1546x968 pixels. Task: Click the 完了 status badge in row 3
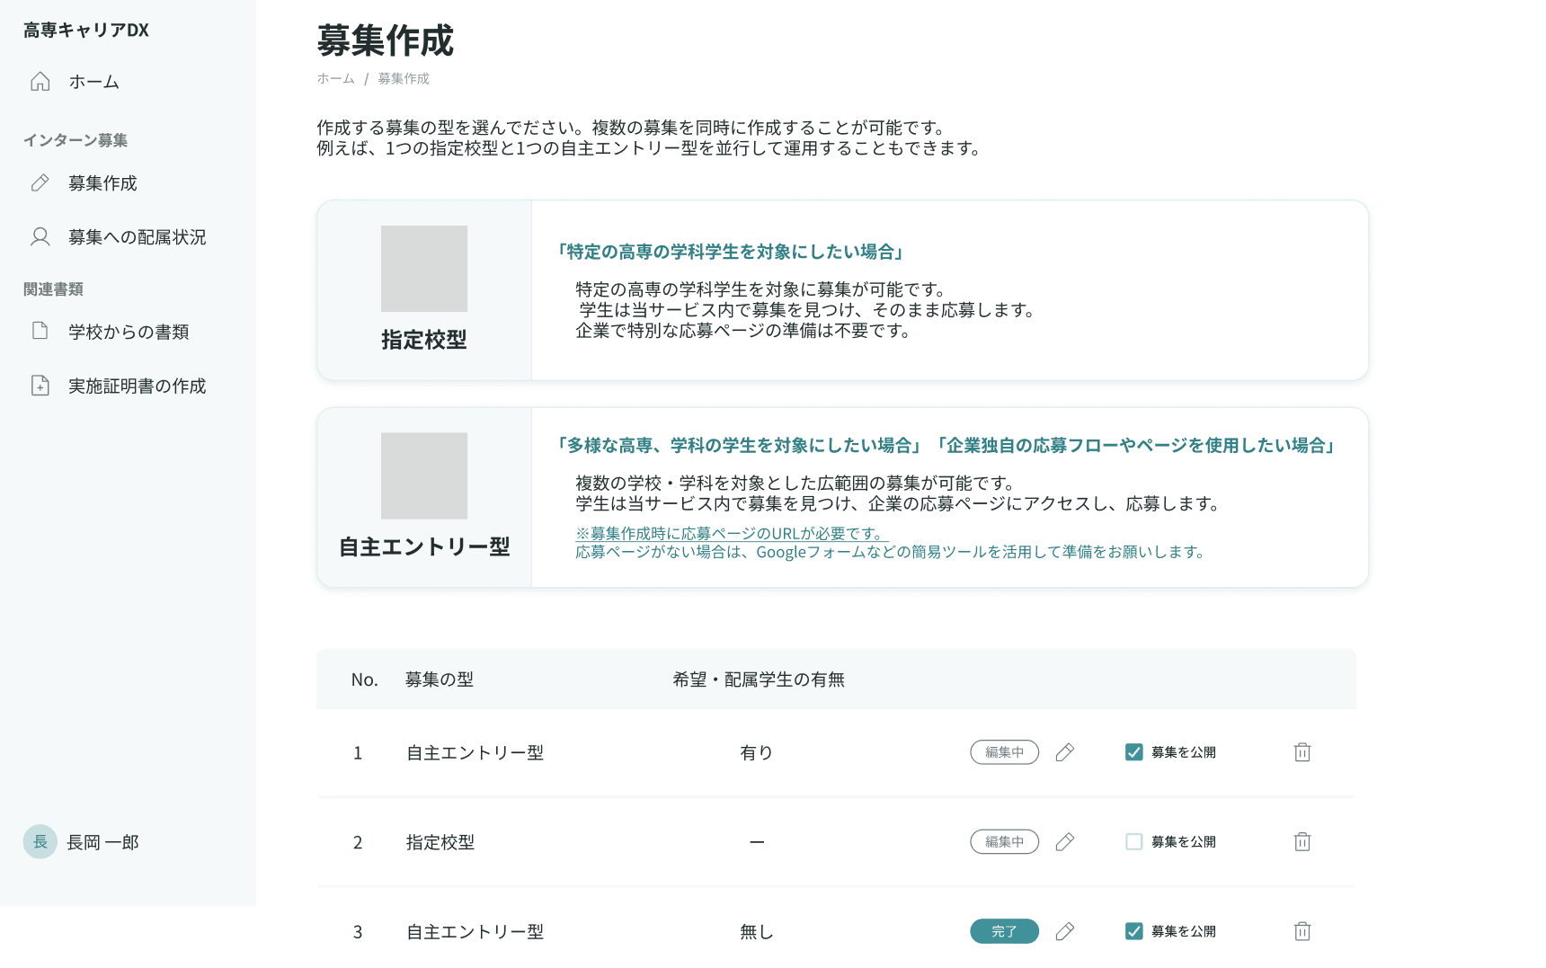click(1004, 931)
